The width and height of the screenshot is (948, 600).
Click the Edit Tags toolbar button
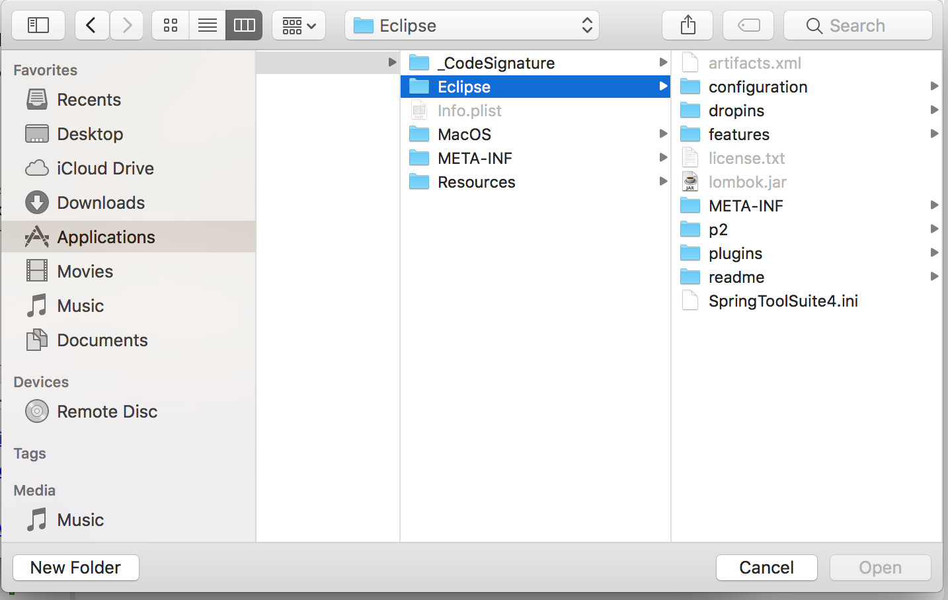(x=748, y=26)
